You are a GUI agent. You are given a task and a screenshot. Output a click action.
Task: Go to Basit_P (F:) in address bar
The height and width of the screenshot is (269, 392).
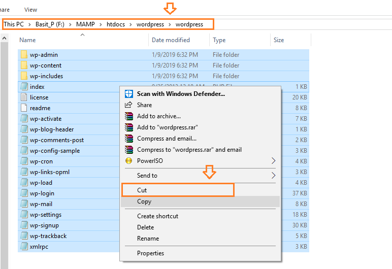(x=50, y=24)
